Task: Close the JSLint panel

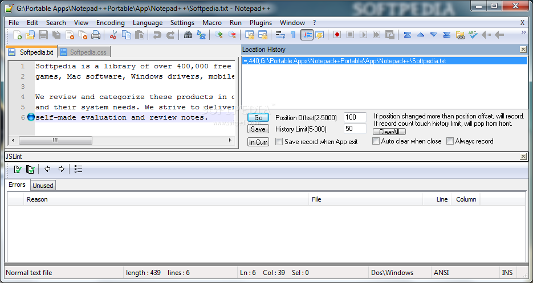Action: pos(523,157)
